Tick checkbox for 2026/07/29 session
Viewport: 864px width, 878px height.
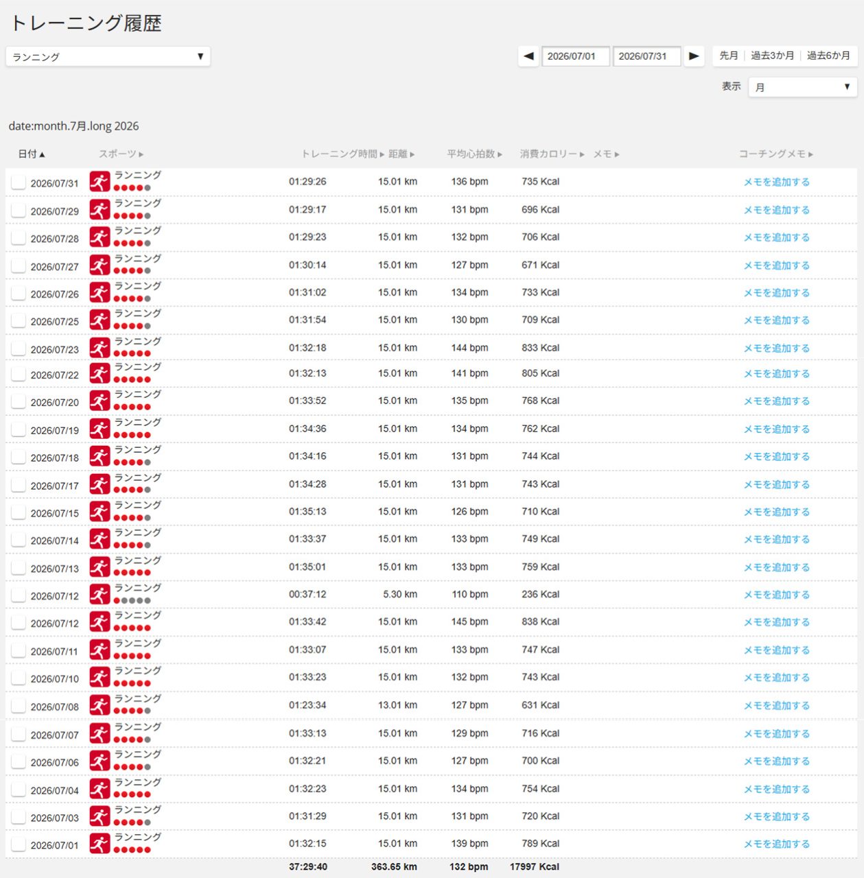[19, 211]
